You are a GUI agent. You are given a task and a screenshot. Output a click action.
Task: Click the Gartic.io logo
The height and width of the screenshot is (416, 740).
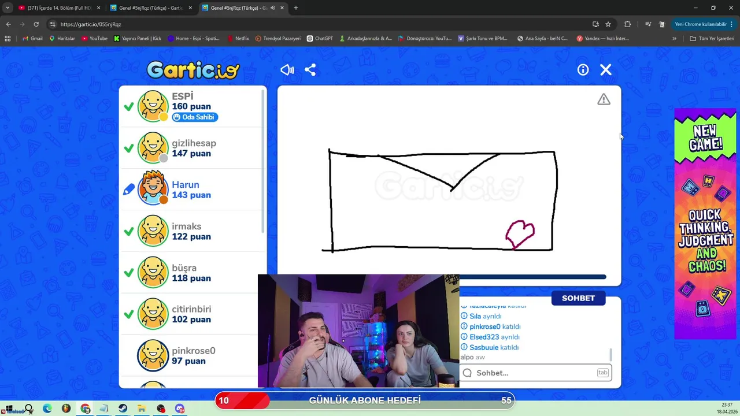click(x=193, y=70)
